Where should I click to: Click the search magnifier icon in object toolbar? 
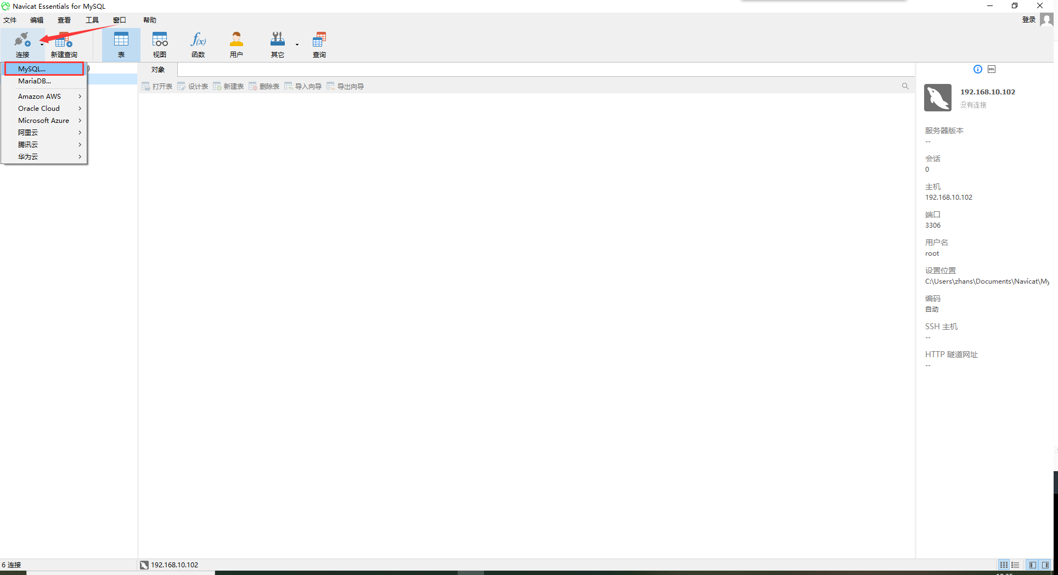click(905, 86)
